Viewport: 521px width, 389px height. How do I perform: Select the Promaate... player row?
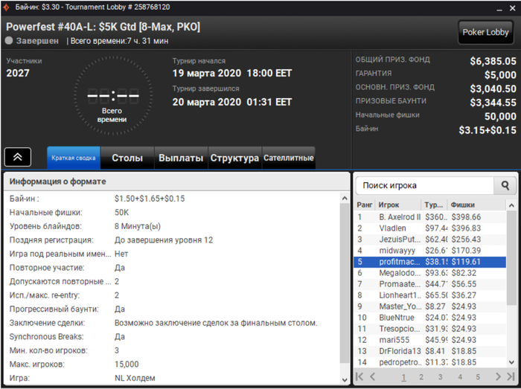[x=430, y=284]
